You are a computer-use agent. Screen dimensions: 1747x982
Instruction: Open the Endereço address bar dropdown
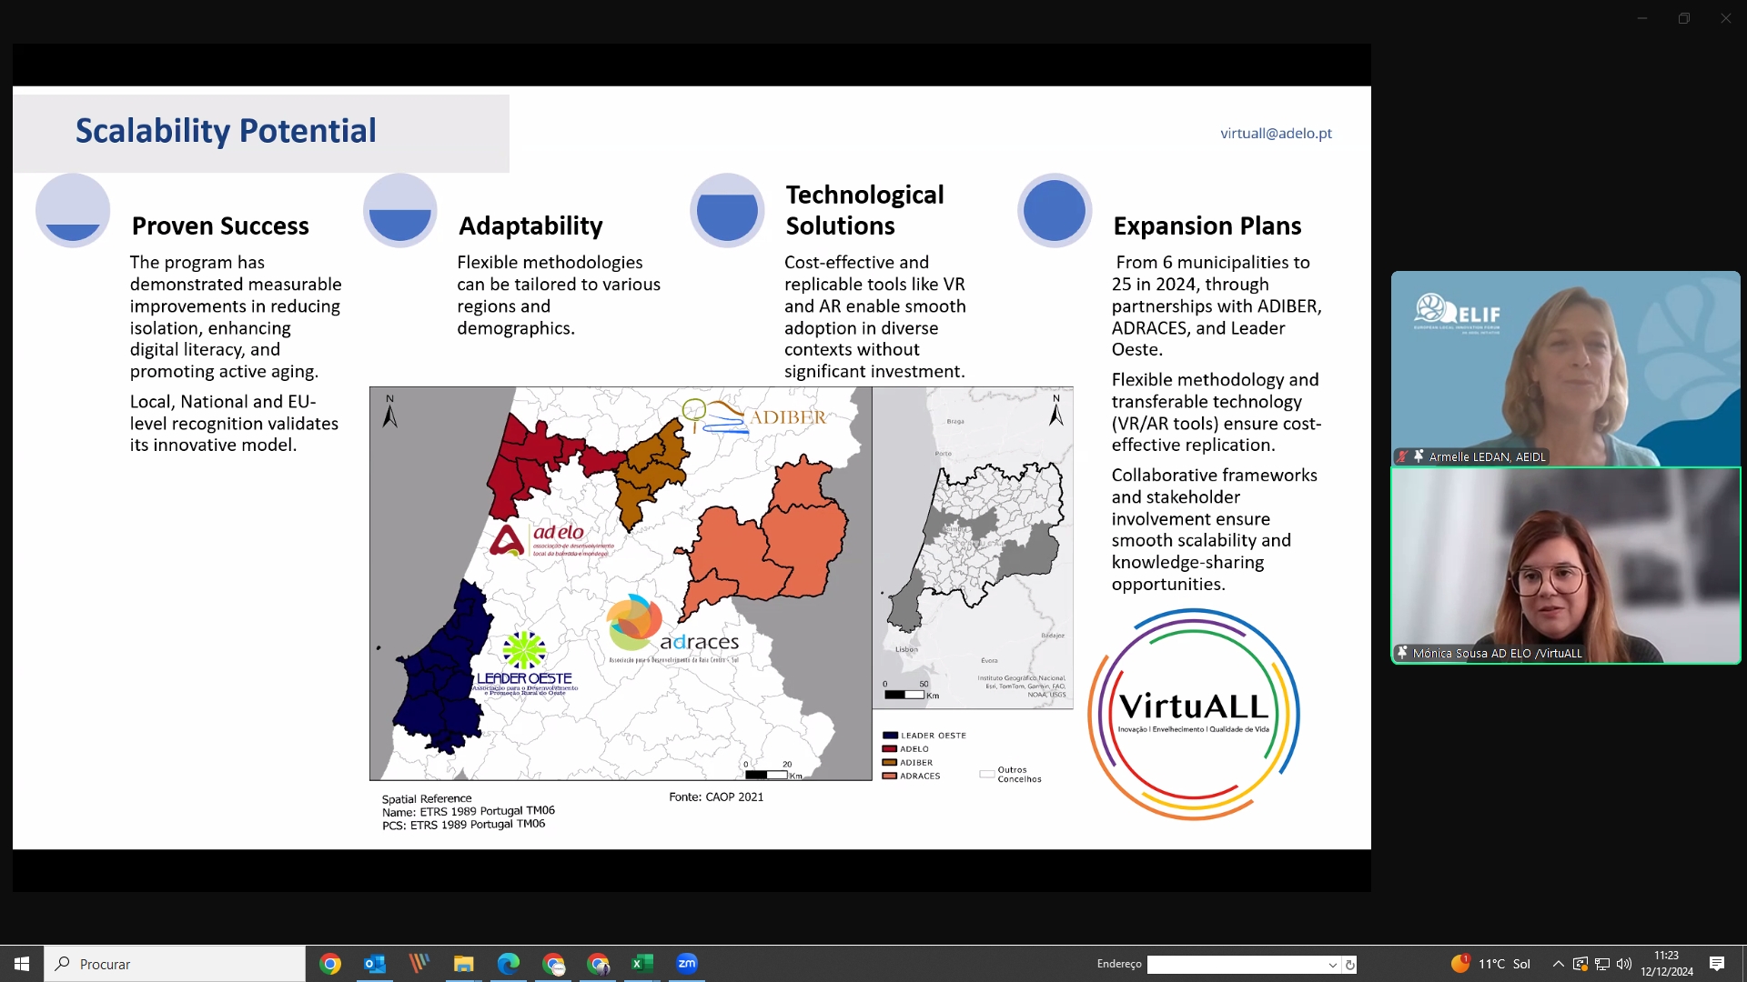[1333, 964]
